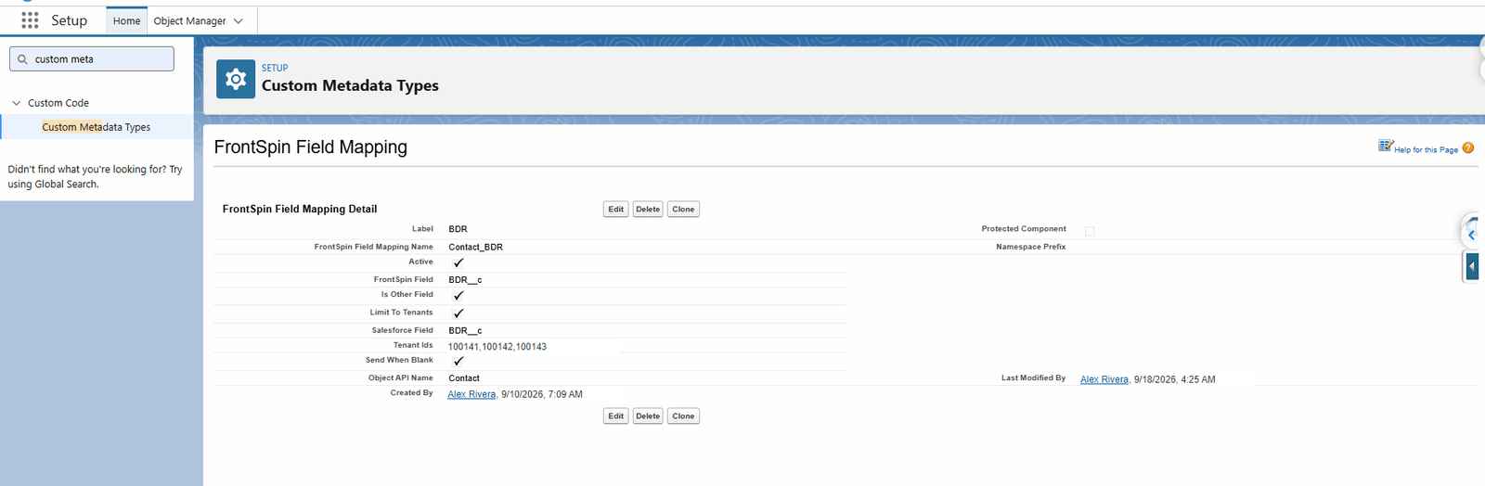Open the orange help question mark icon
The width and height of the screenshot is (1485, 486).
tap(1467, 147)
